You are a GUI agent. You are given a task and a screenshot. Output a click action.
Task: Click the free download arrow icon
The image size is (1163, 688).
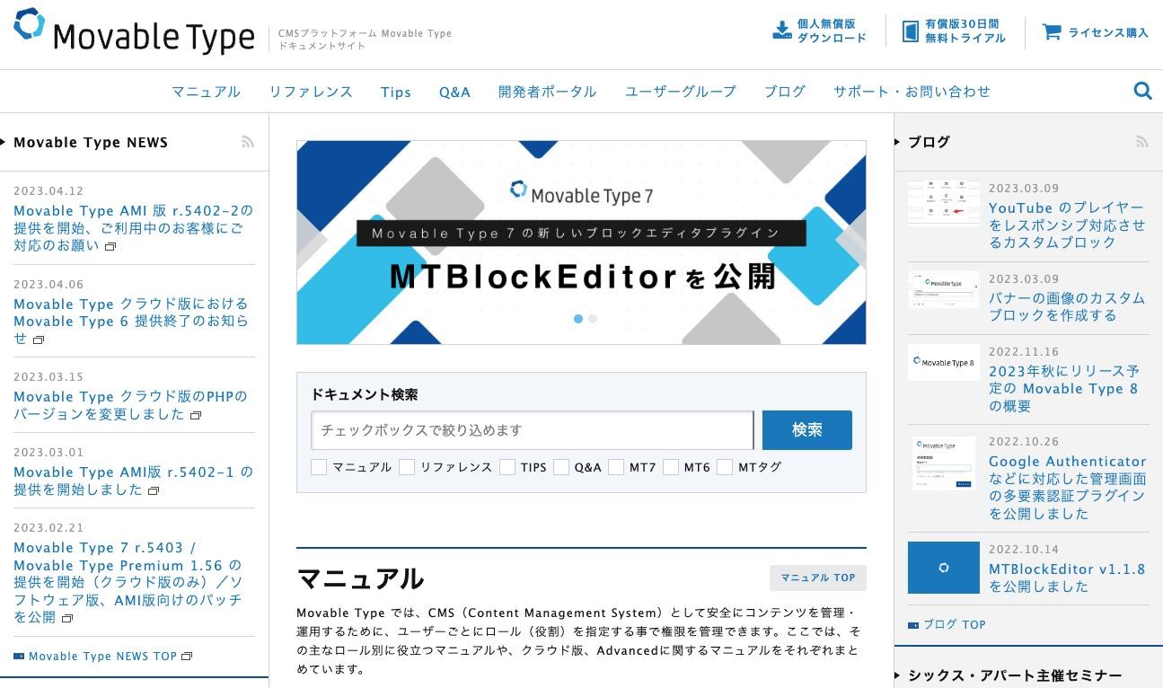pyautogui.click(x=781, y=31)
